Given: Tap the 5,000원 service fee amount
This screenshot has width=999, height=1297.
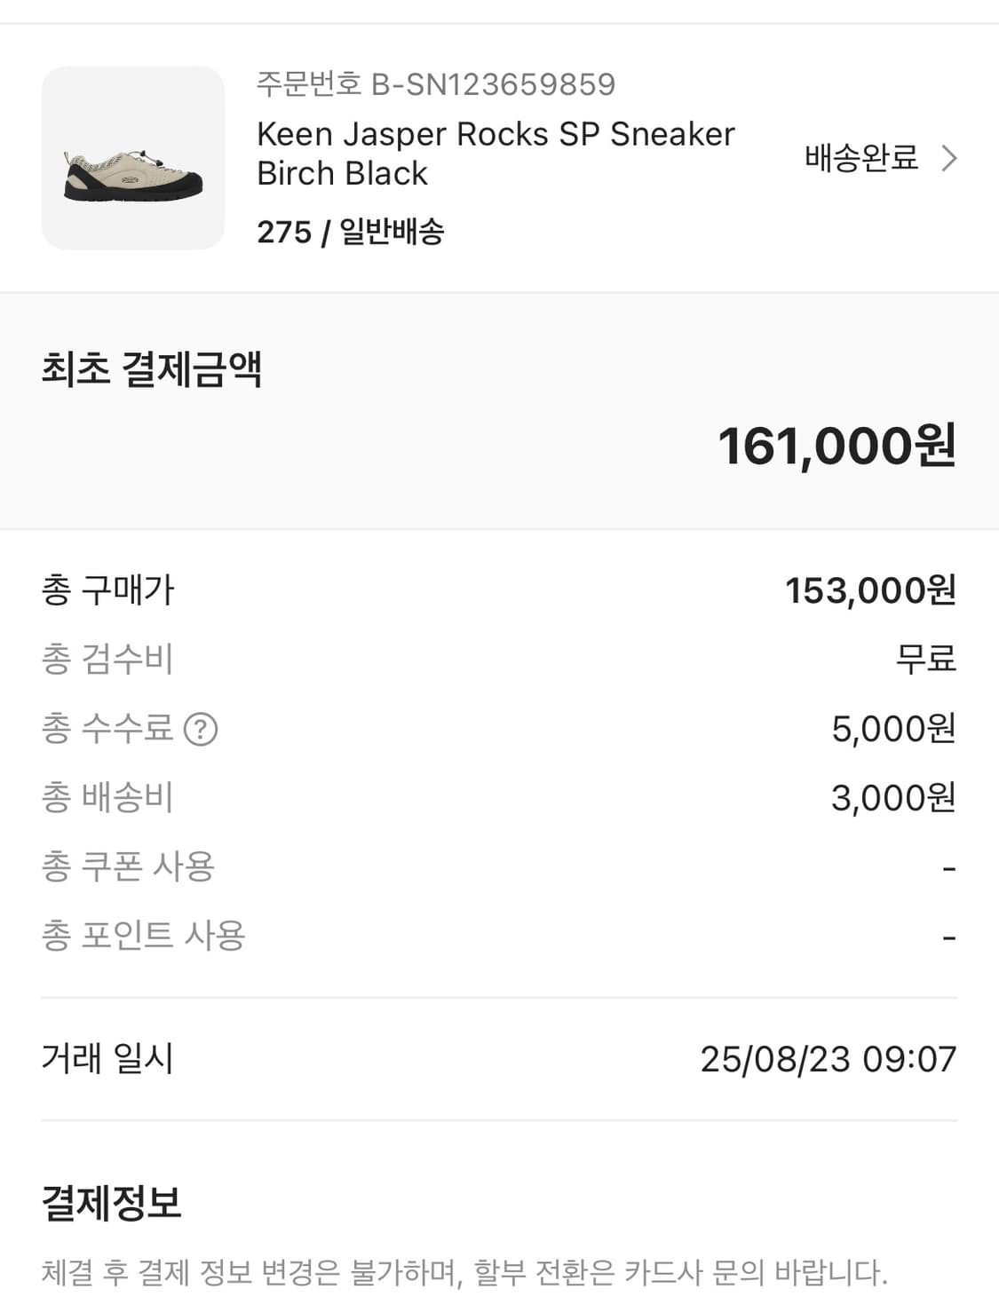Looking at the screenshot, I should pos(892,729).
